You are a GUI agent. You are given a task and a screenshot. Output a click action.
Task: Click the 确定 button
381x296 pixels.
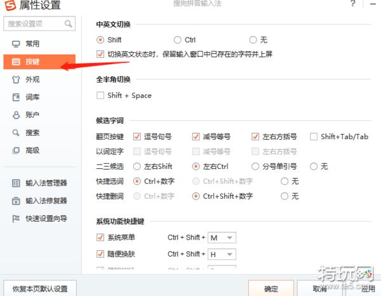click(271, 288)
